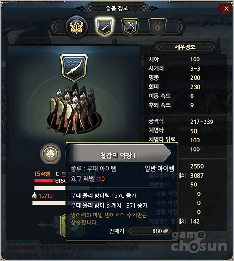Switch to the sword unit tab

pos(104,26)
